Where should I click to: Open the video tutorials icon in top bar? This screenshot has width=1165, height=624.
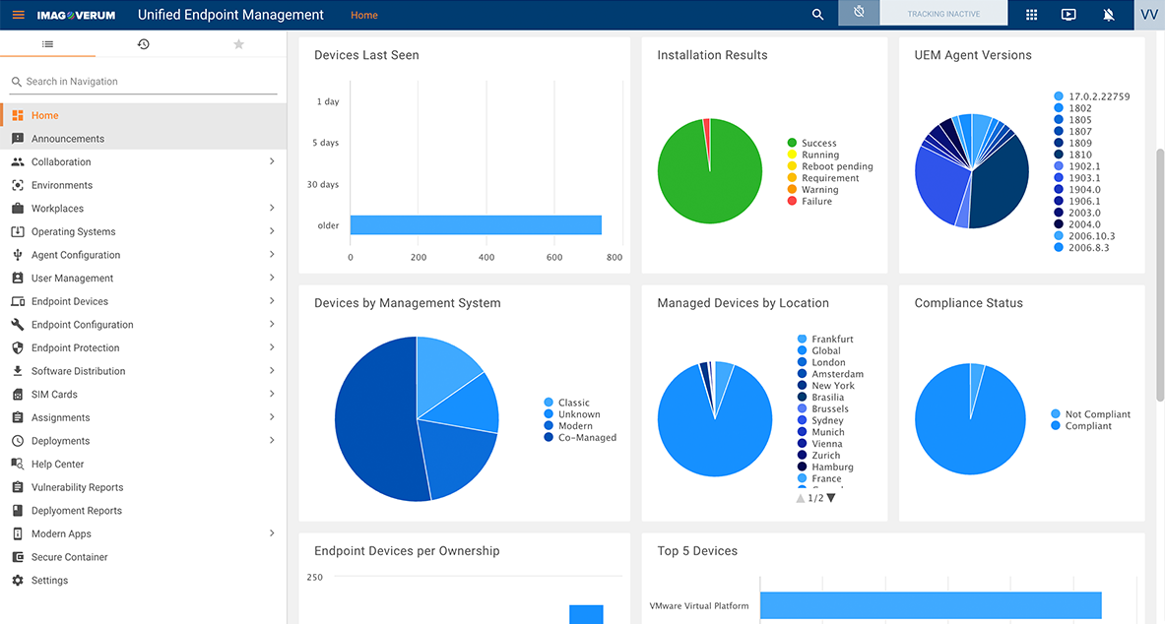click(x=1068, y=15)
